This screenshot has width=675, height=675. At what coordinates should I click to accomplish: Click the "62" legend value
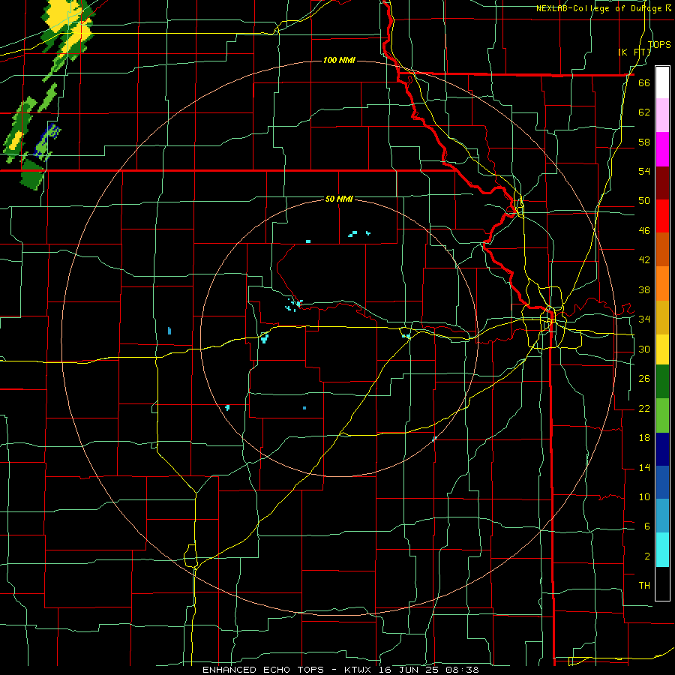click(644, 112)
